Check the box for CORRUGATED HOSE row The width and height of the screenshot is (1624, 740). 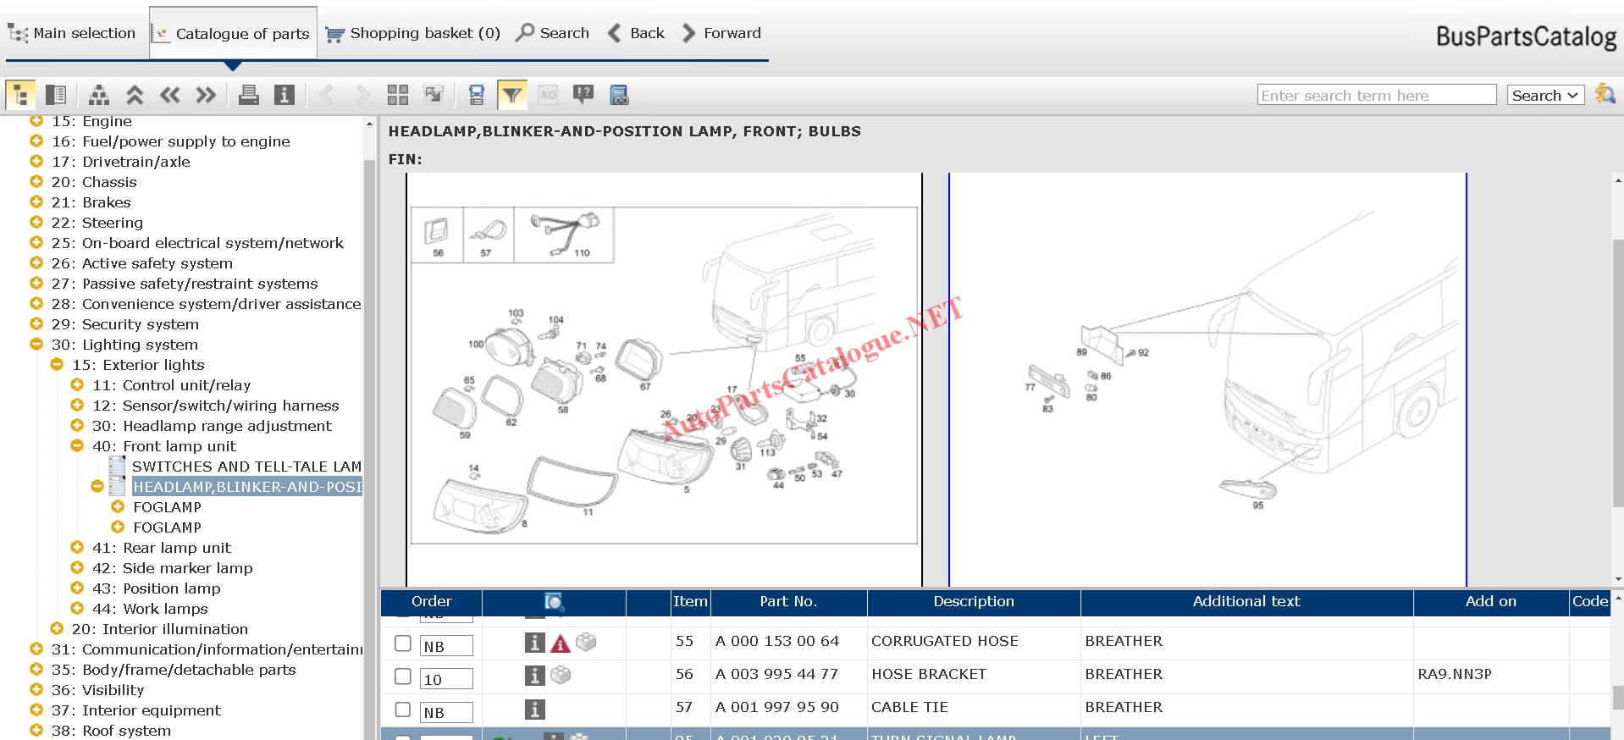tap(403, 643)
